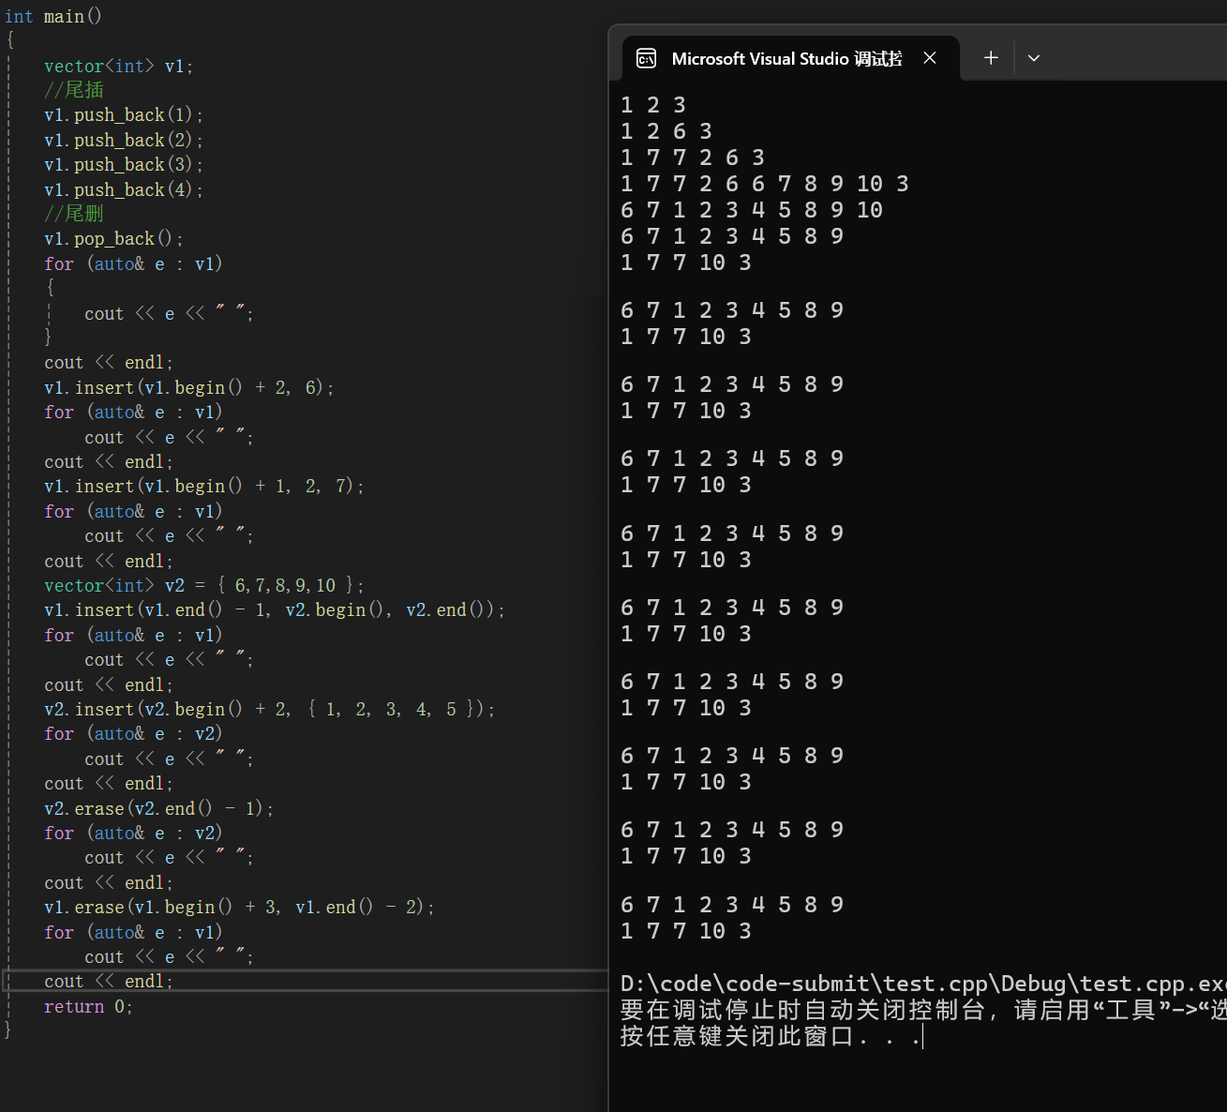This screenshot has width=1227, height=1112.
Task: Click console output line '1 2 6 3'
Action: [666, 131]
